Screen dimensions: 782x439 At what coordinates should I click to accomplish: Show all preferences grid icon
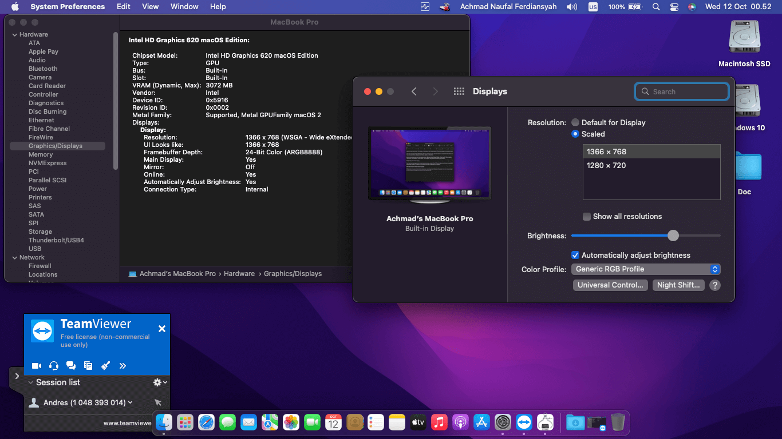[459, 91]
